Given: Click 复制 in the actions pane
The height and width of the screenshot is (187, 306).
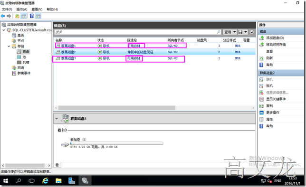Looking at the screenshot, I should coord(269,106).
